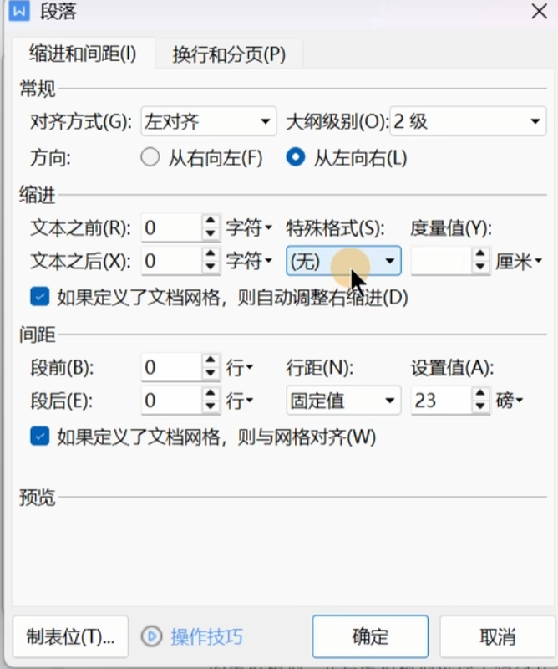Image resolution: width=558 pixels, height=669 pixels.
Task: Select the 从右向左 direction radio button
Action: (150, 157)
